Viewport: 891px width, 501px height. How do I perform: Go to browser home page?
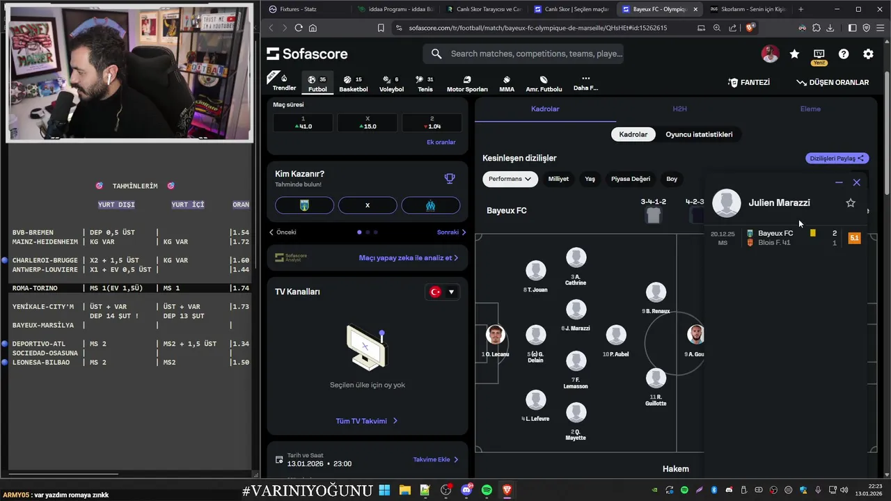[313, 28]
